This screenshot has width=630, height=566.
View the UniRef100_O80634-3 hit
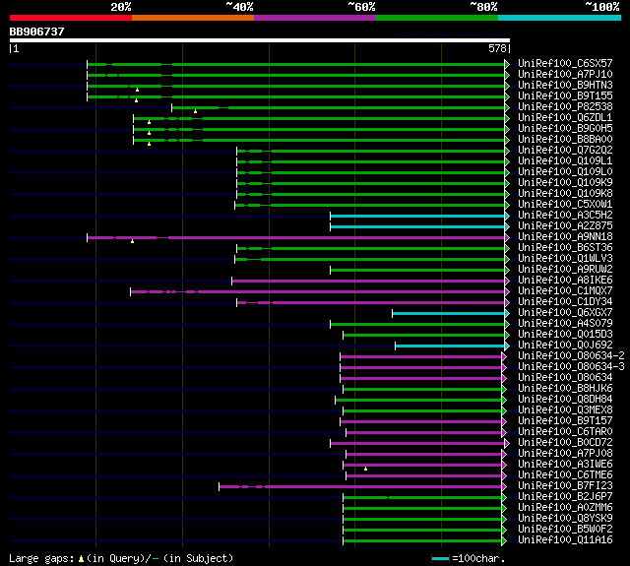(571, 367)
